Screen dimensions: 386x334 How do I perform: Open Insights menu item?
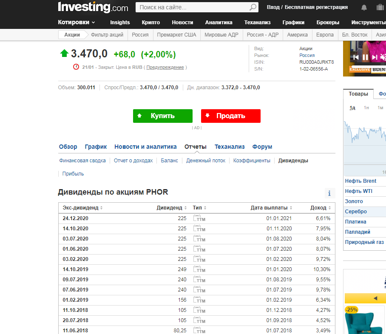[120, 23]
